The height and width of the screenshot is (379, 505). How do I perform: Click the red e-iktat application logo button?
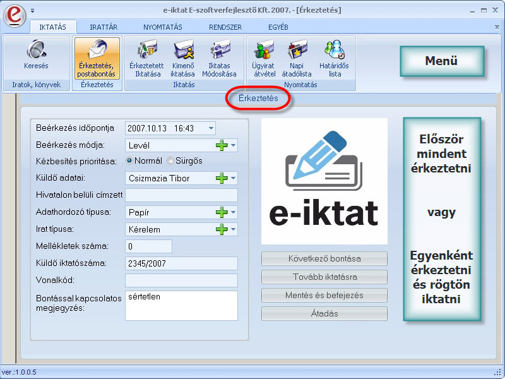(x=15, y=15)
